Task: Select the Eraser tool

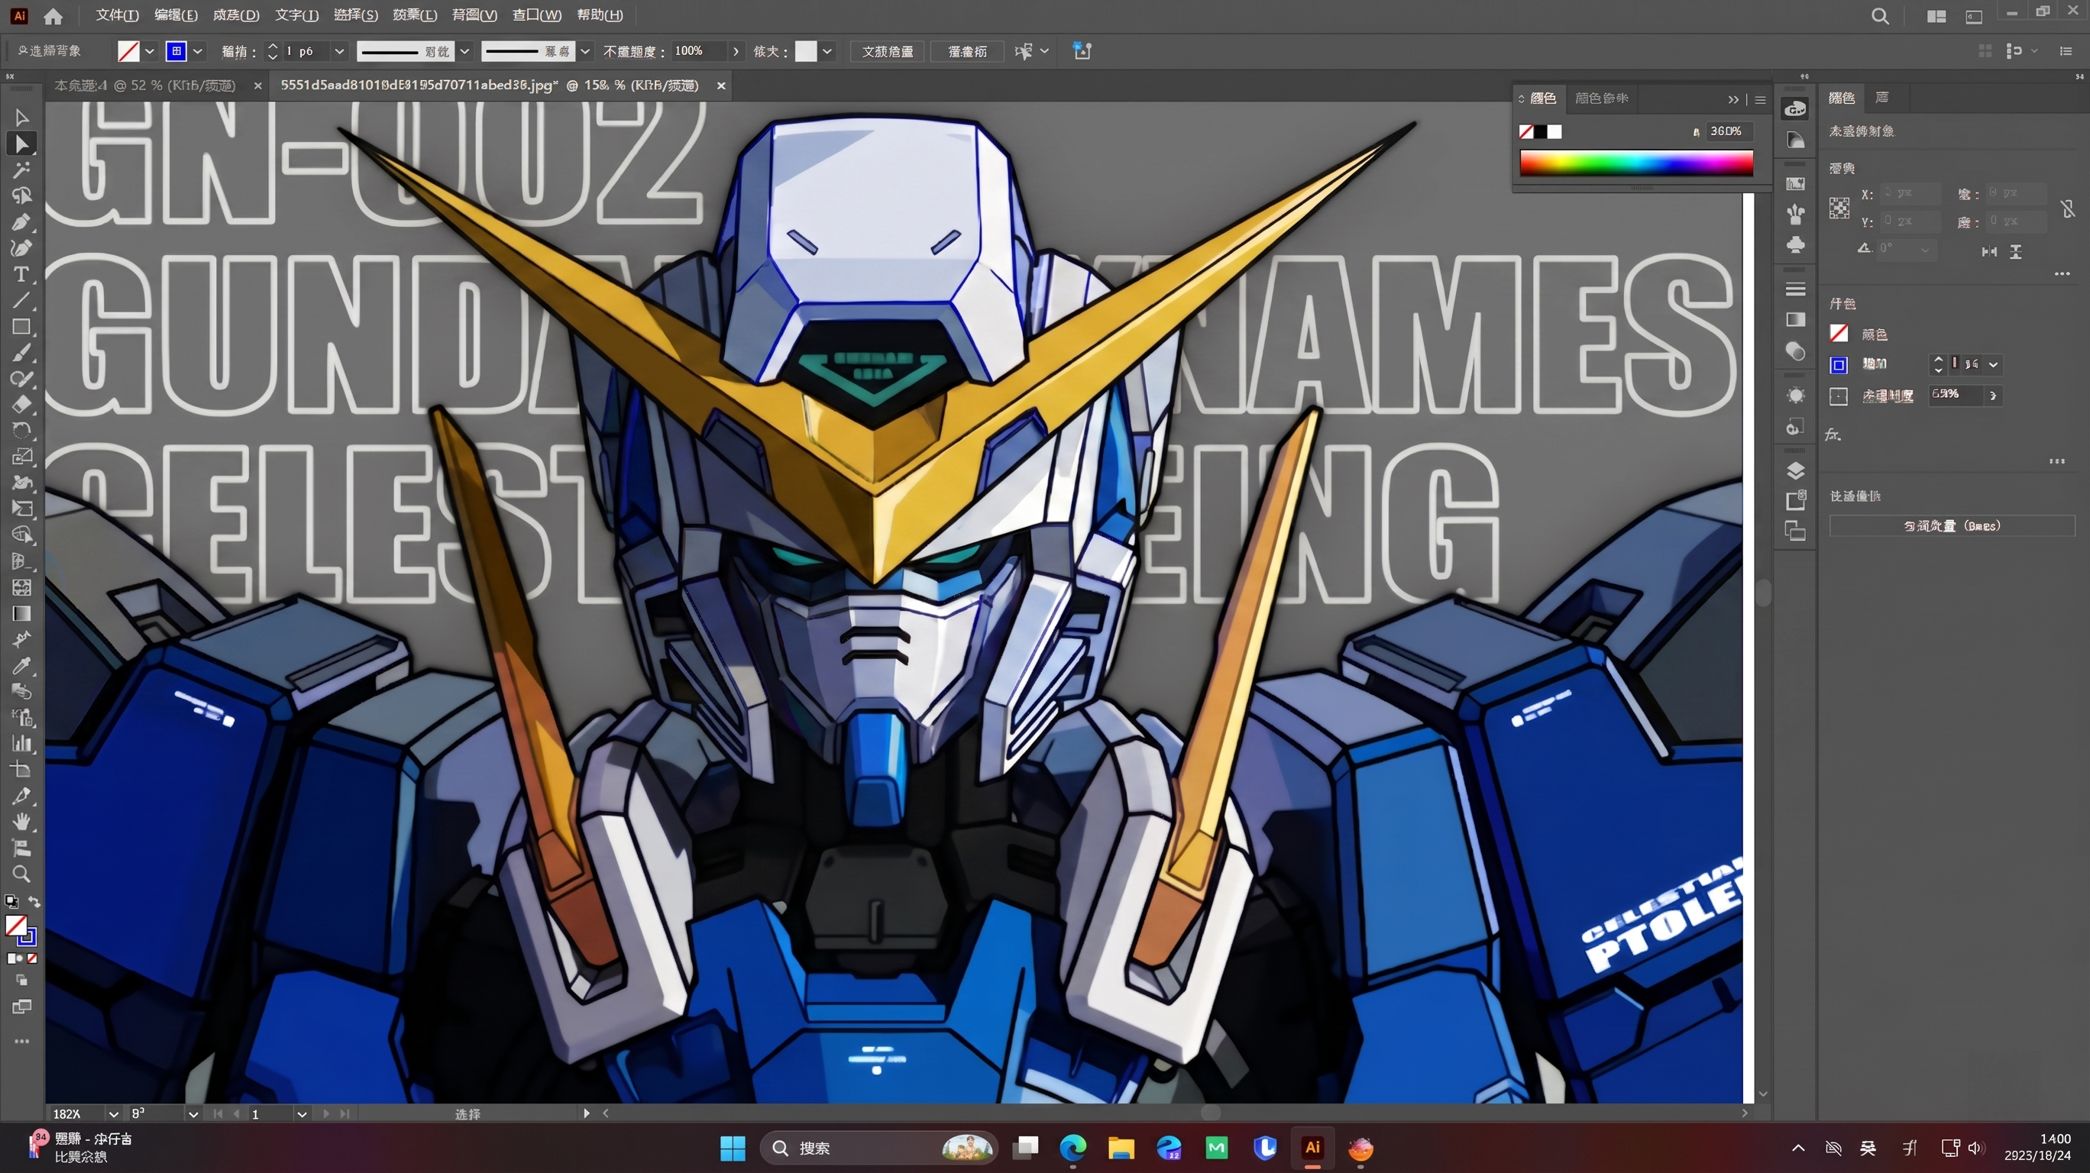Action: click(x=22, y=405)
